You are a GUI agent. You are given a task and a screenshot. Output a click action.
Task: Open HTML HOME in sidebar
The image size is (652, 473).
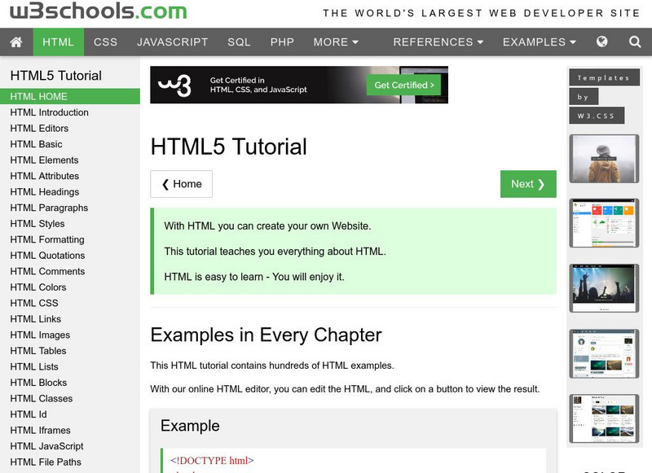pyautogui.click(x=70, y=96)
